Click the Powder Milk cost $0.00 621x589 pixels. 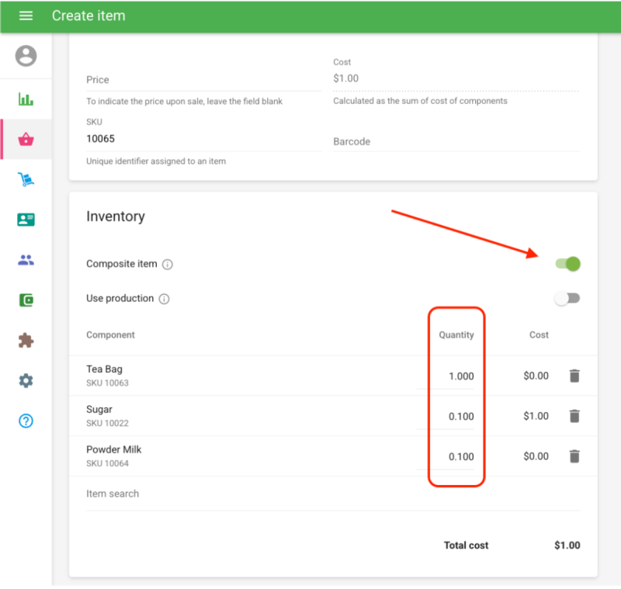tap(536, 456)
